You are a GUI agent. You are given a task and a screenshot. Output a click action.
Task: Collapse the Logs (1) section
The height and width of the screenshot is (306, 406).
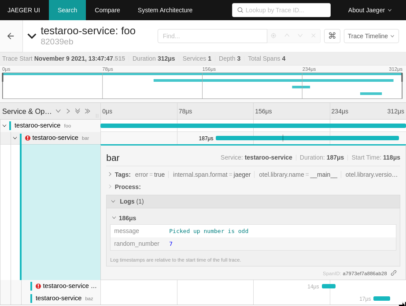tap(113, 201)
